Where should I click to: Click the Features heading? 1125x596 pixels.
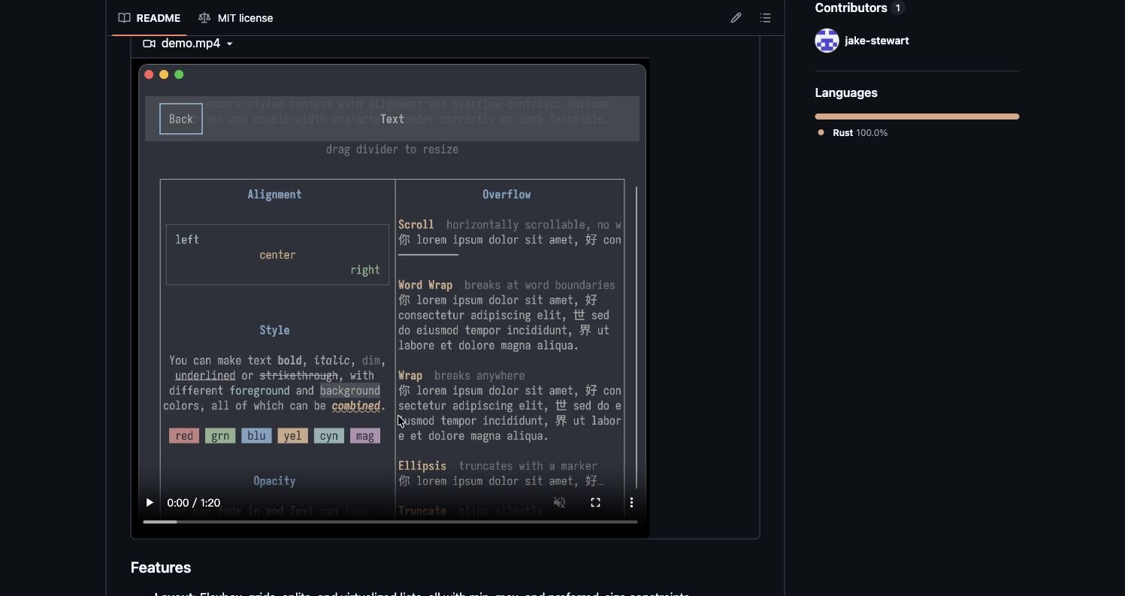tap(161, 567)
